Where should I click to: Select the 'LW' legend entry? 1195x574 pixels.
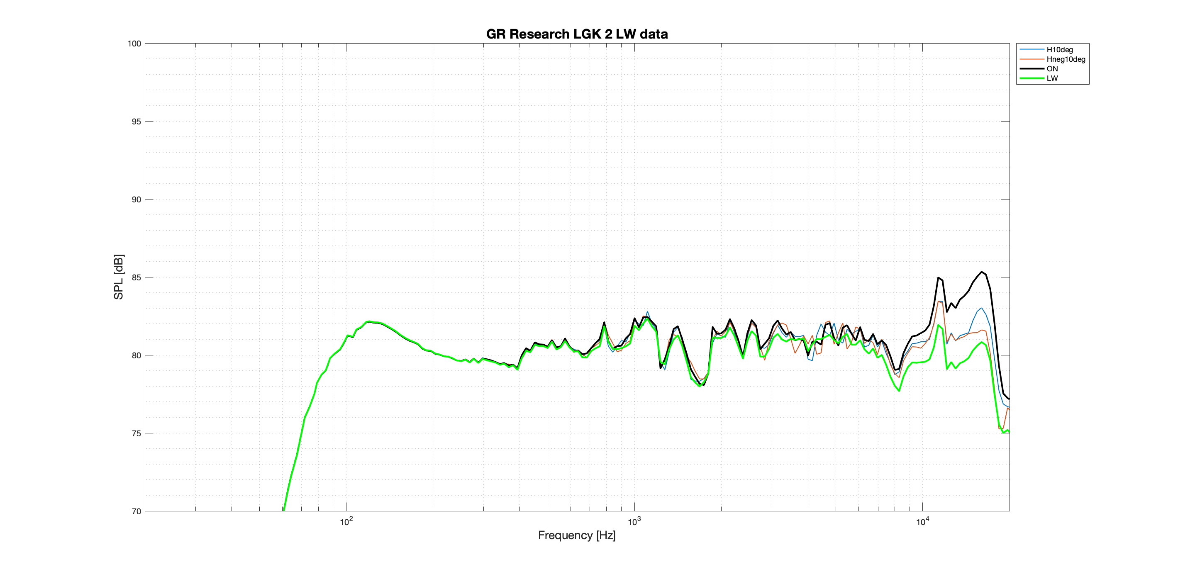(x=1052, y=78)
